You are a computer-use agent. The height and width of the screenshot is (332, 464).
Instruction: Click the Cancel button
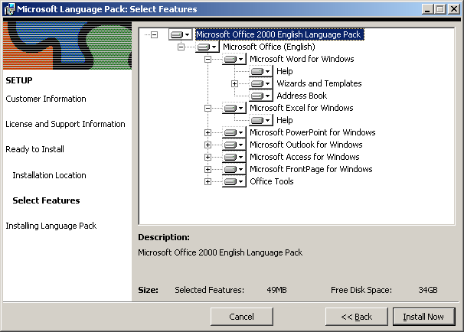pyautogui.click(x=242, y=317)
